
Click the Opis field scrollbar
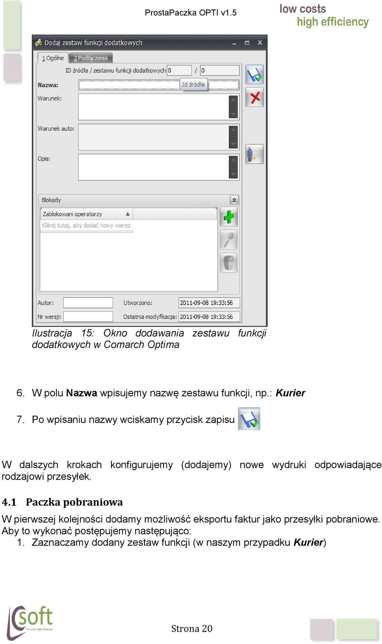pos(234,167)
